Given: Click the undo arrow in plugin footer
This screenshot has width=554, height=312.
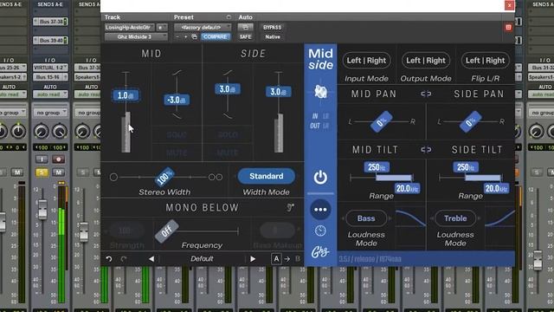Looking at the screenshot, I should (x=109, y=259).
